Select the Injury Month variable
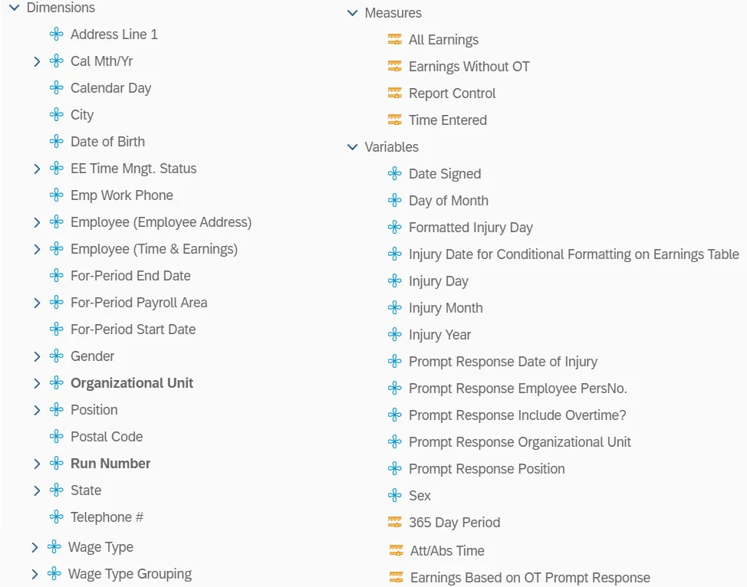The height and width of the screenshot is (587, 747). (x=446, y=308)
